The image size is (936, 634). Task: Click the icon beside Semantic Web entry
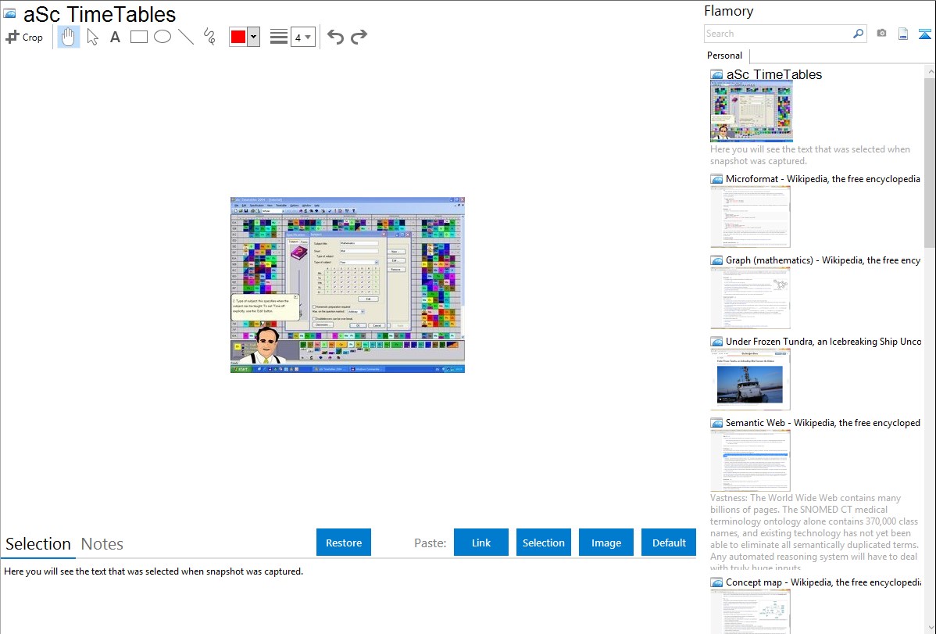pyautogui.click(x=716, y=422)
